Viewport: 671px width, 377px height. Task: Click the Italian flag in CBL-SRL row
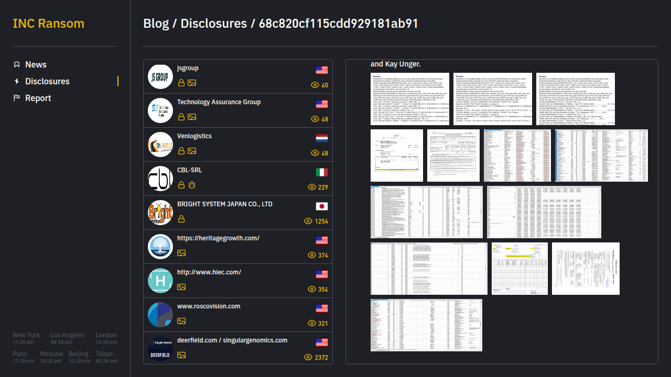click(x=322, y=172)
